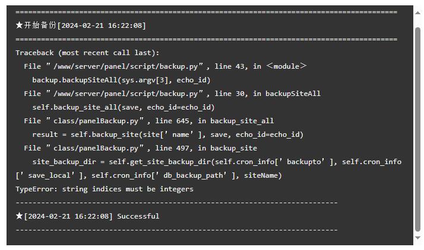Viewport: 424px width, 250px height.
Task: Click the 'result = self.backup_site' code line
Action: (167, 134)
